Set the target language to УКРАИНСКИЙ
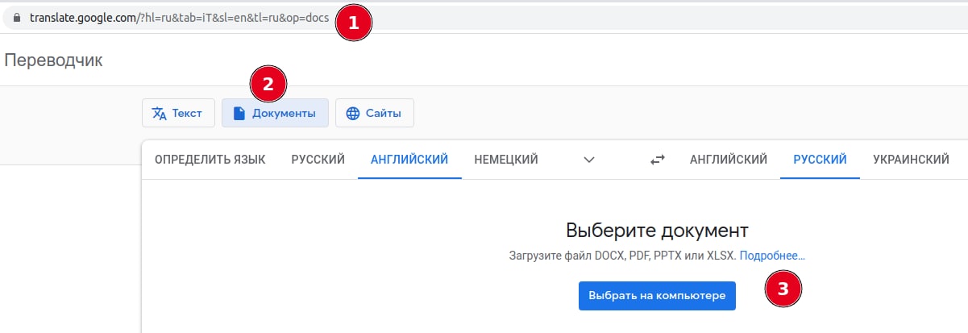 pyautogui.click(x=910, y=160)
